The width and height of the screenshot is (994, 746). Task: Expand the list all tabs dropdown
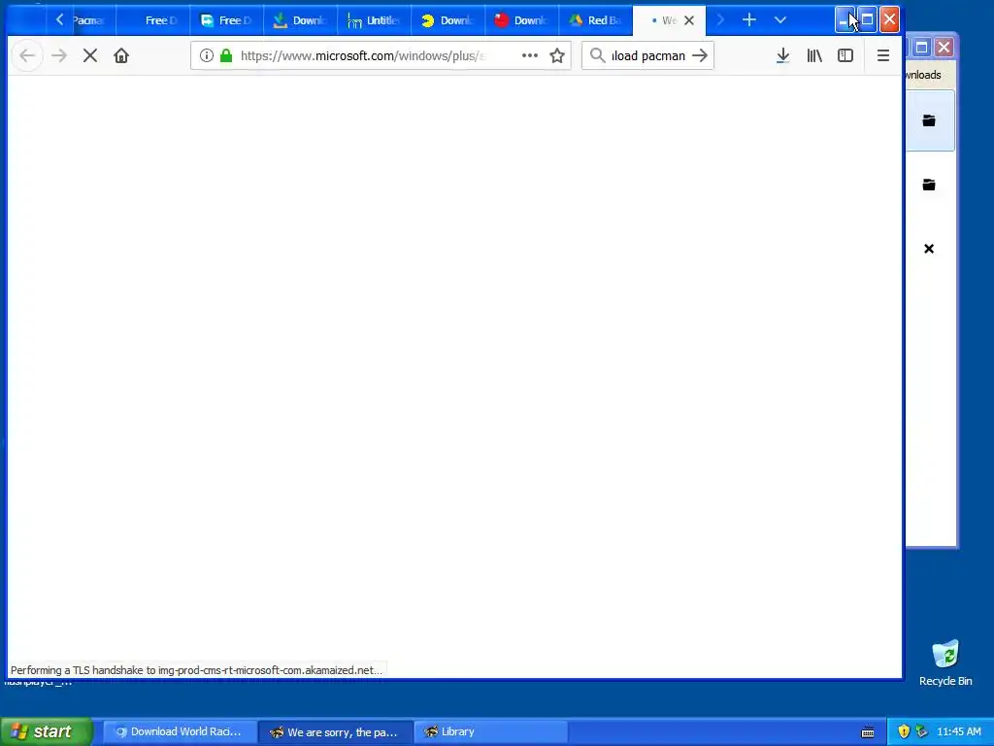pyautogui.click(x=780, y=20)
